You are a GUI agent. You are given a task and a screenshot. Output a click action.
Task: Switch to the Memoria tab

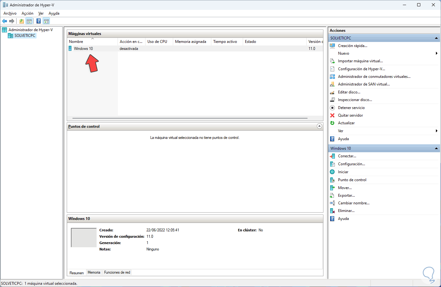[94, 272]
